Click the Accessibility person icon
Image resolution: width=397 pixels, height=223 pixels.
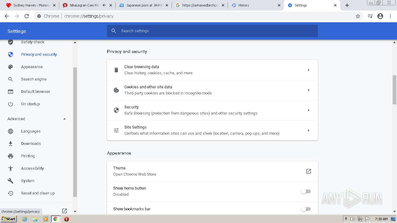(11, 168)
